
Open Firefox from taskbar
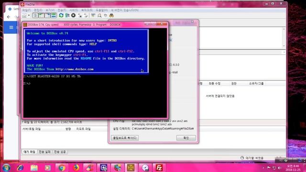[76, 168]
